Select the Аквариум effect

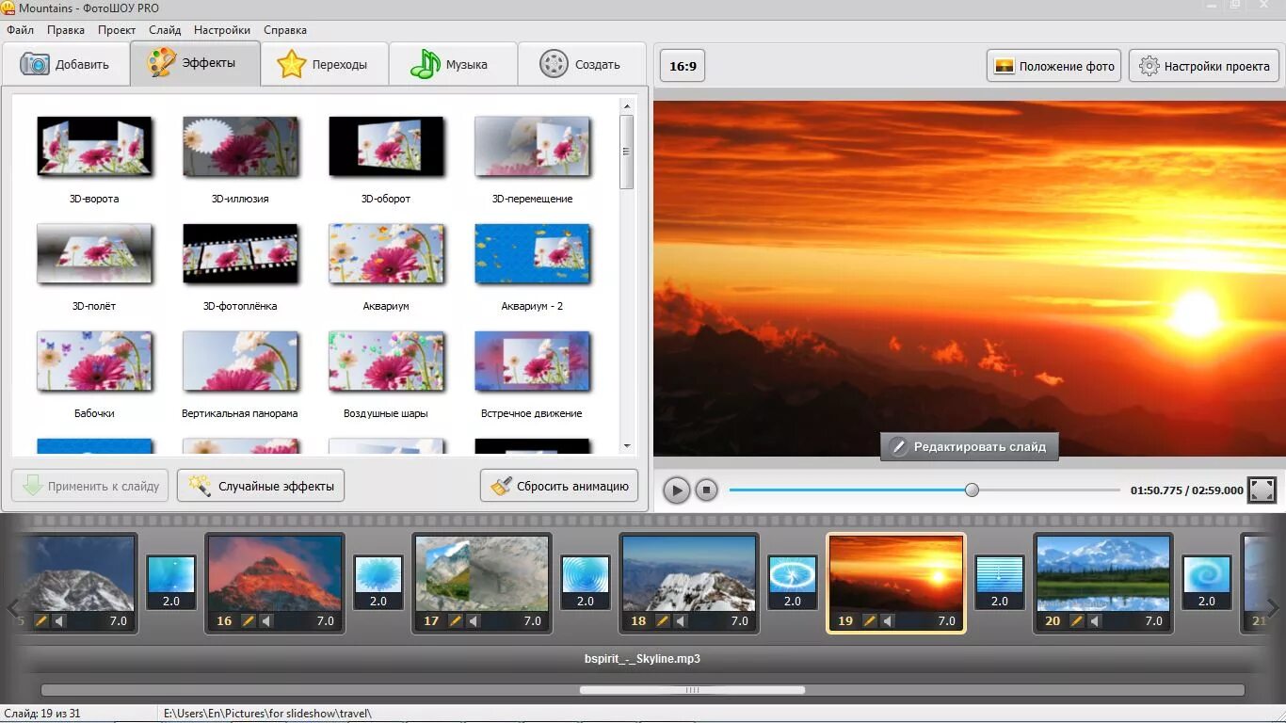click(386, 254)
